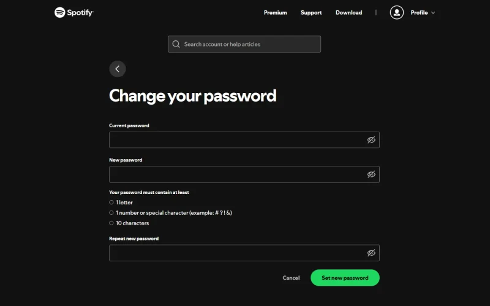Click the number or special character indicator
This screenshot has height=306, width=490.
111,213
